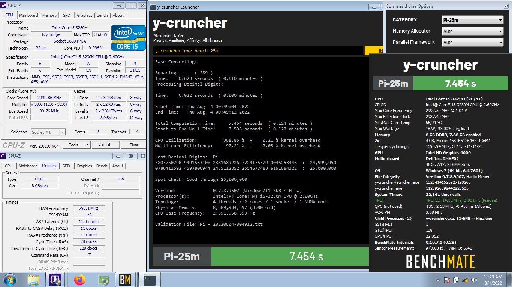Open the GPU card utility taskbar icon
This screenshot has width=512, height=287.
[103, 280]
